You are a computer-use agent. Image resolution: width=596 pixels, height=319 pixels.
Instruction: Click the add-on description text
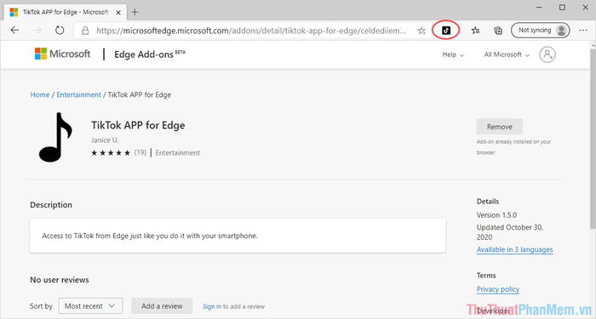point(150,236)
